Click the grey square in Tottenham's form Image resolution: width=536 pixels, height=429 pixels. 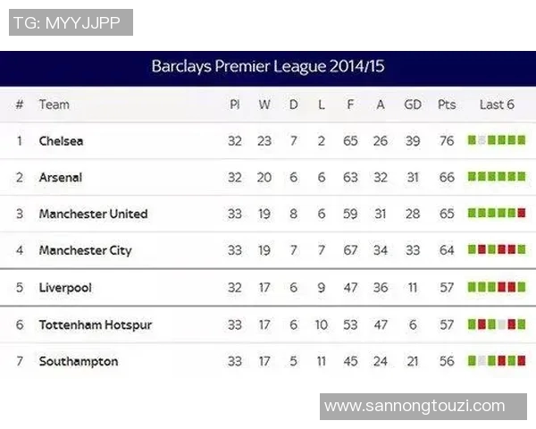pyautogui.click(x=502, y=324)
